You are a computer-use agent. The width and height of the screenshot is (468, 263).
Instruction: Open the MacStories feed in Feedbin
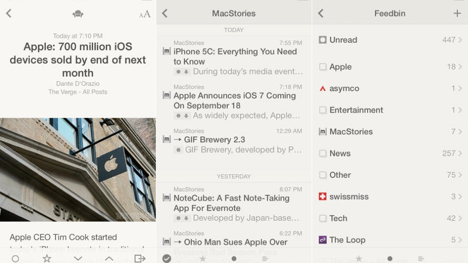390,131
